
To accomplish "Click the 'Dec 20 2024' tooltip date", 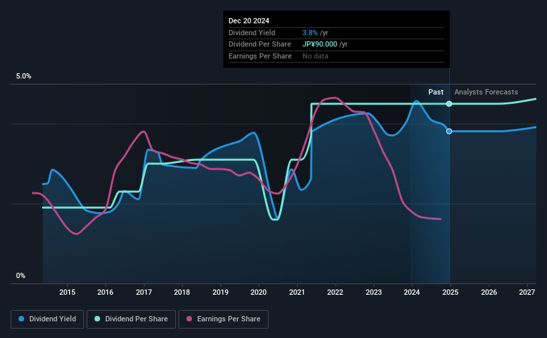I will 249,21.
